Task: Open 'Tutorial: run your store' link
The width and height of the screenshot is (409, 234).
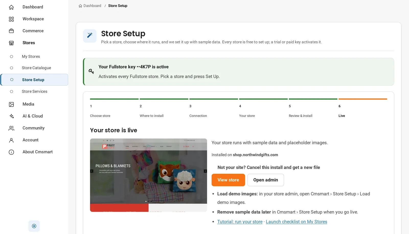Action: 240,222
